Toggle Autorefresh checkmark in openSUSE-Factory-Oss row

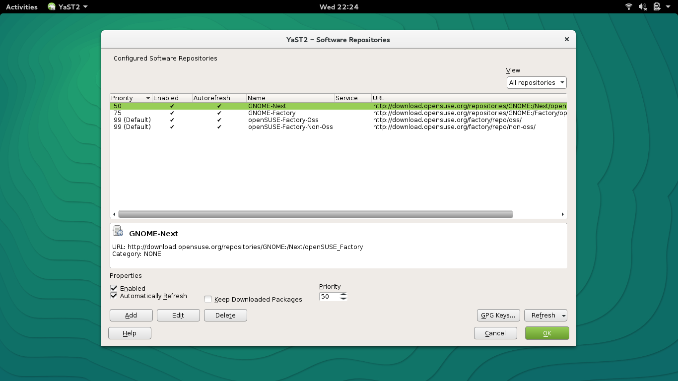(219, 120)
